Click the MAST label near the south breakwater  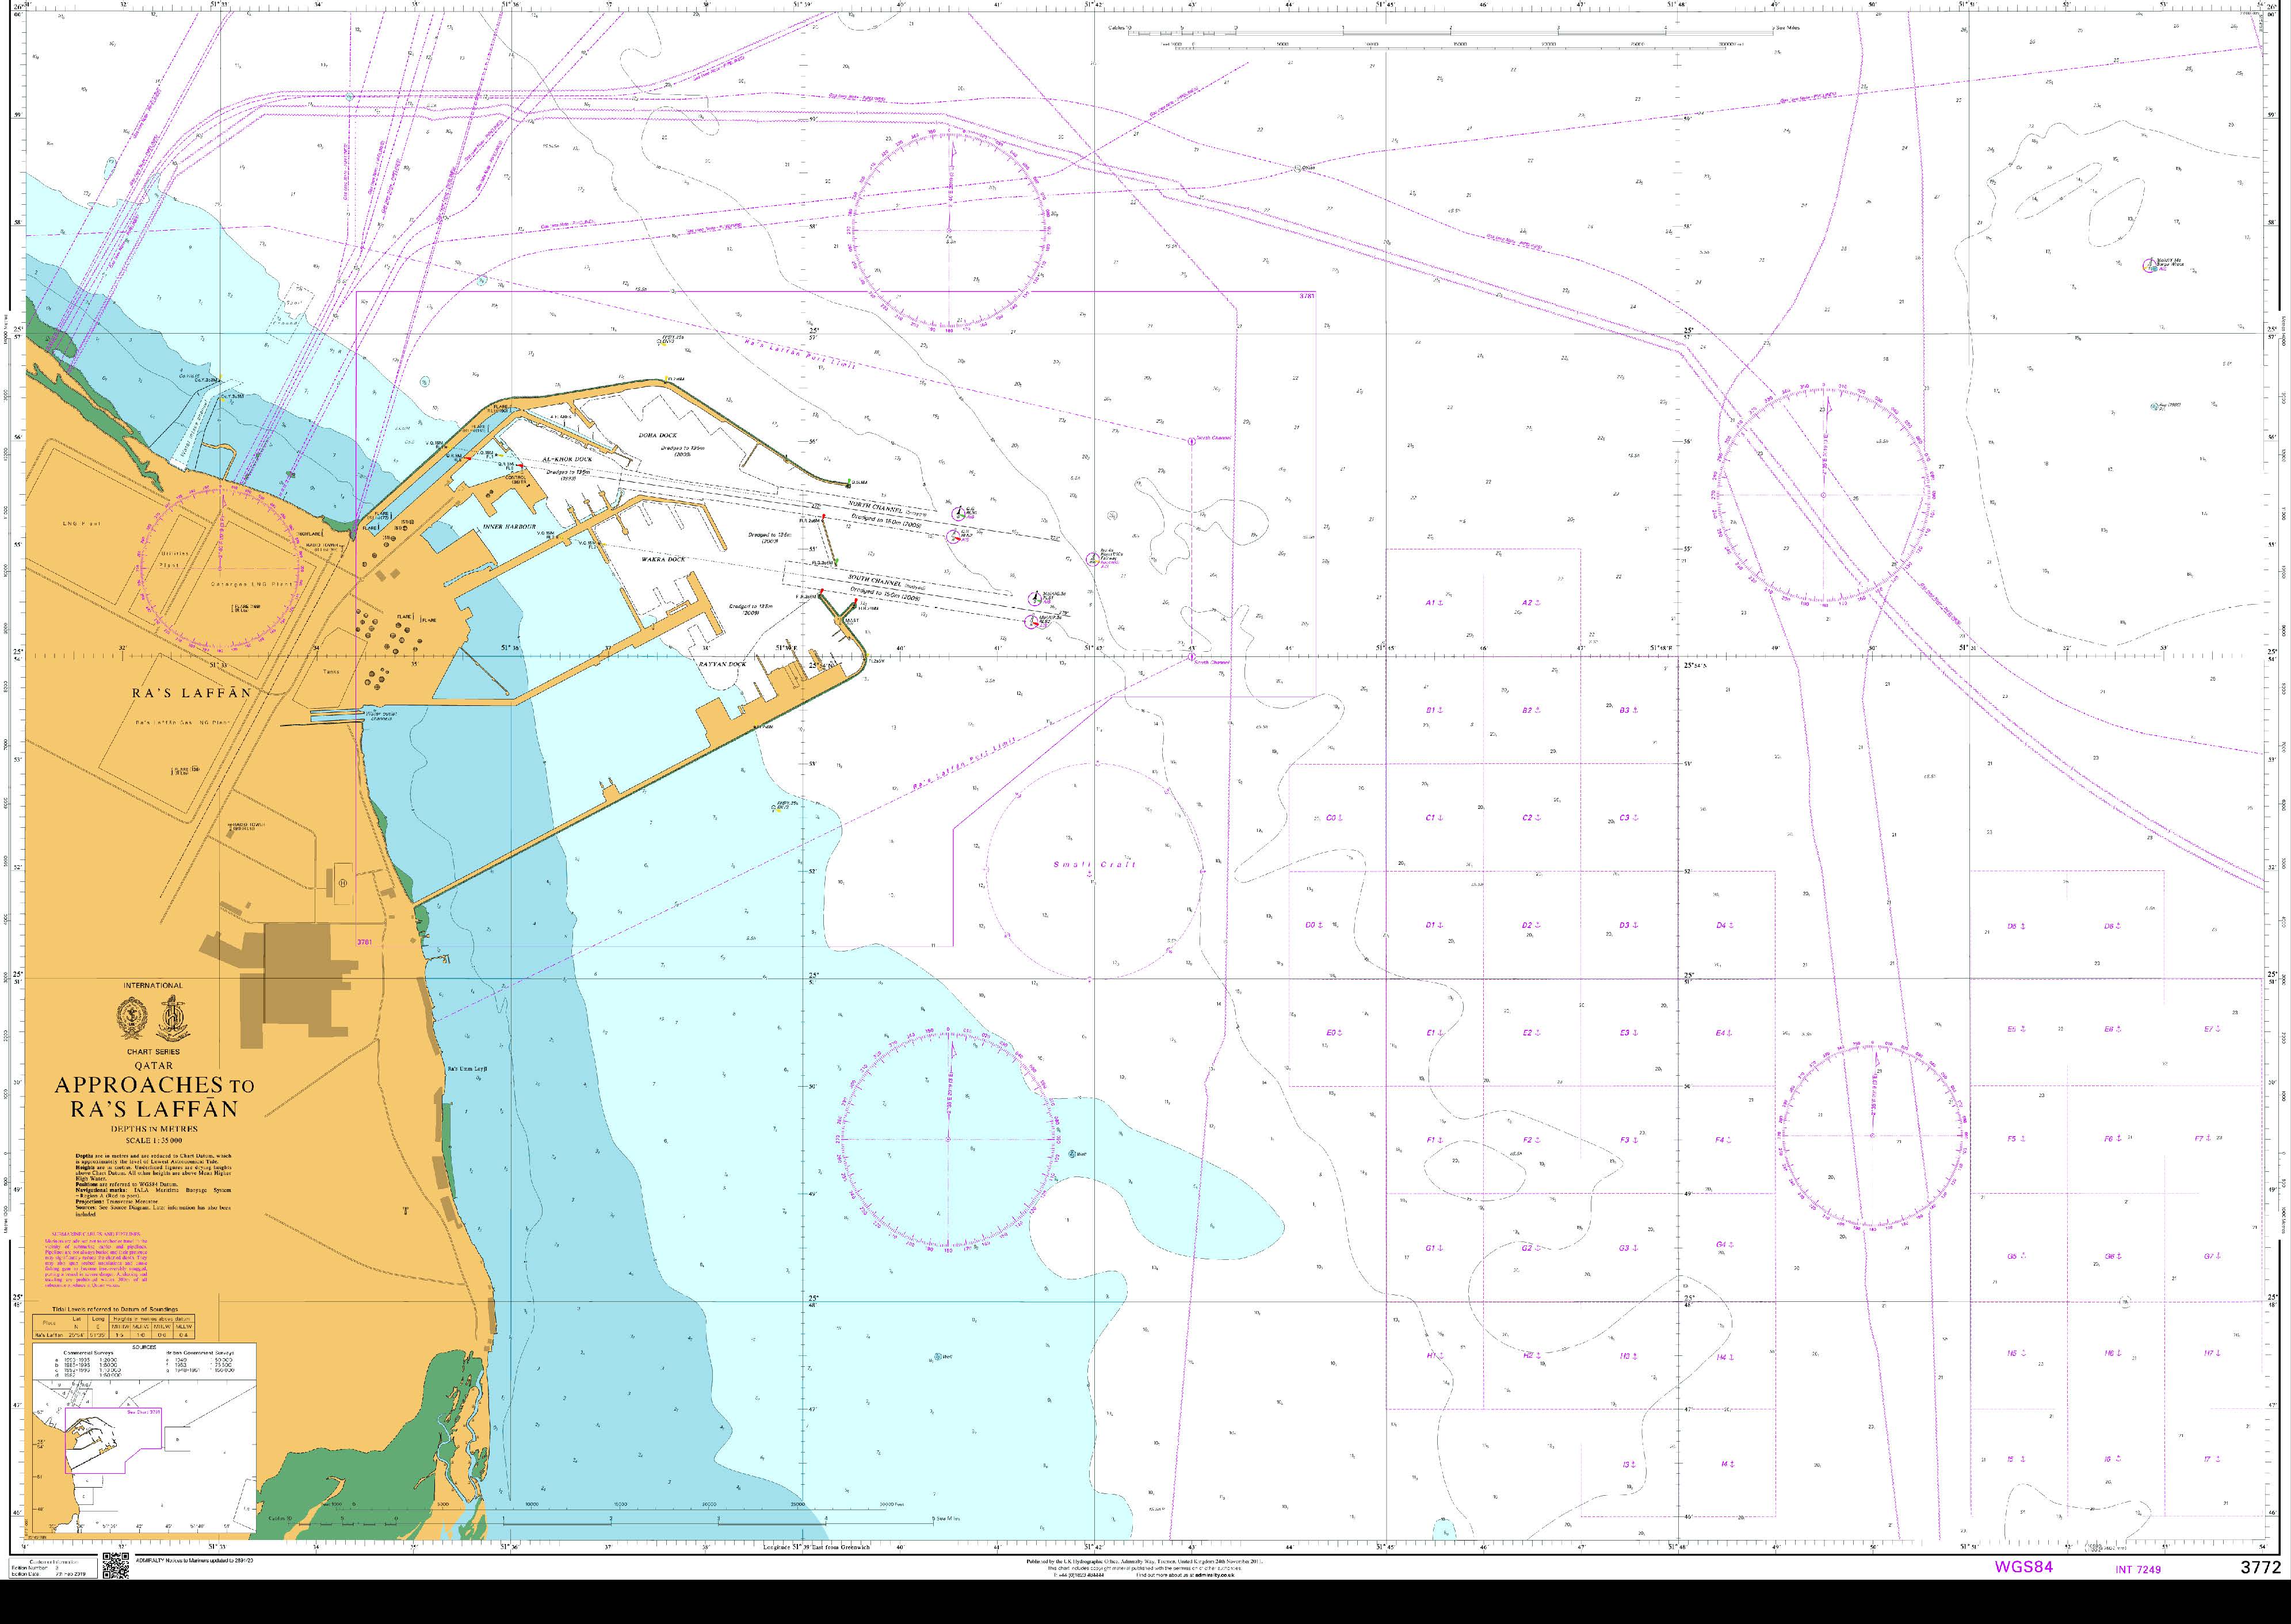coord(853,620)
